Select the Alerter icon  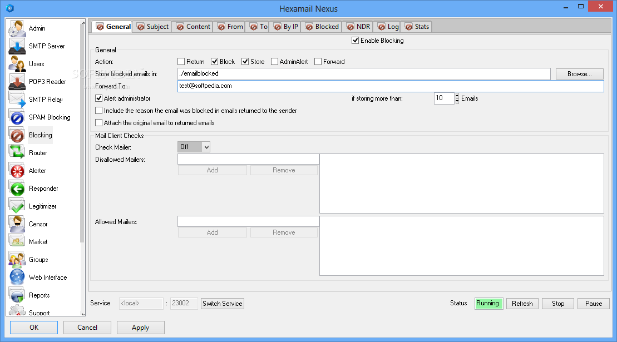17,171
